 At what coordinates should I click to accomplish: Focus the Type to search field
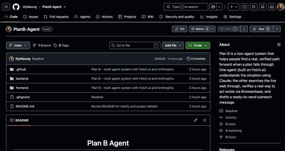[186, 7]
